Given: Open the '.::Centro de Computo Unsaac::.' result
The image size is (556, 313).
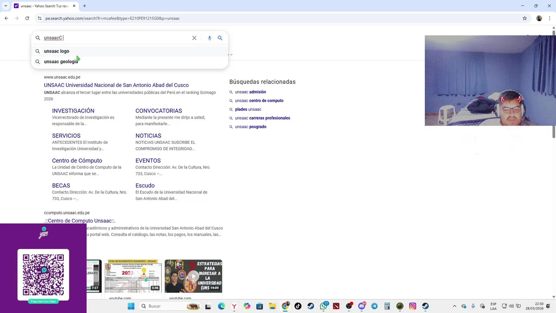Looking at the screenshot, I should coord(79,221).
